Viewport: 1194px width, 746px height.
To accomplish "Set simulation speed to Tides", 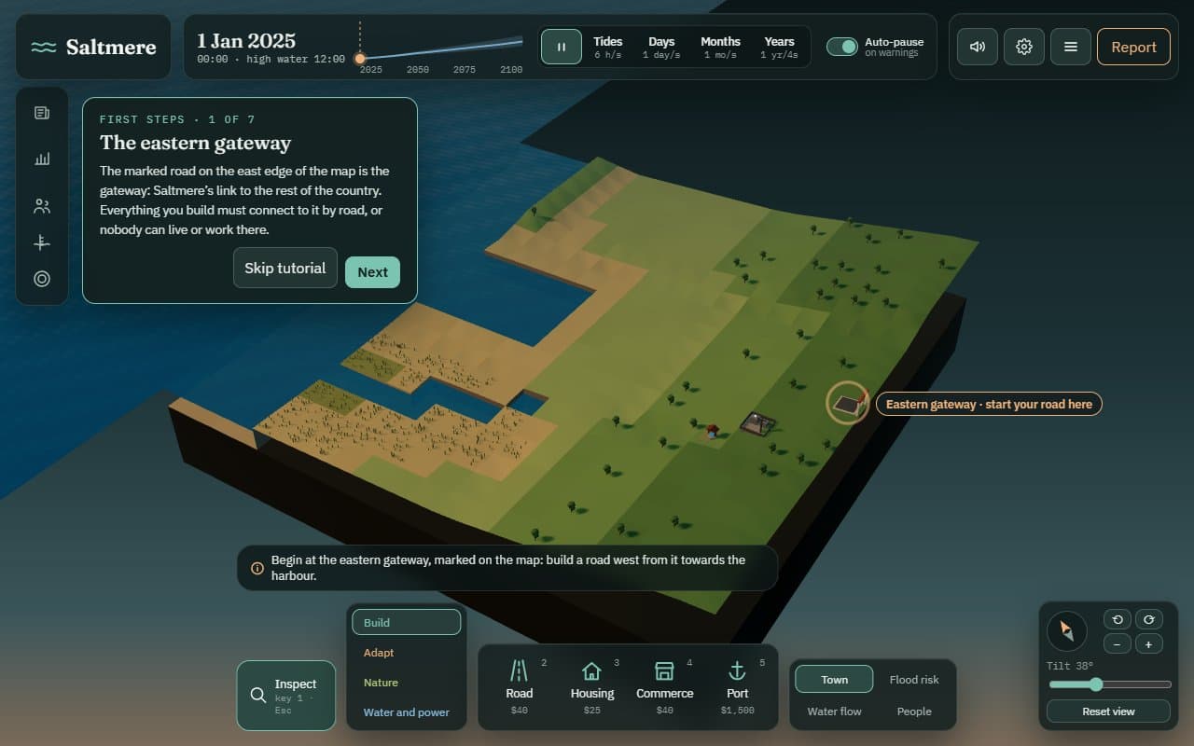I will click(x=608, y=47).
